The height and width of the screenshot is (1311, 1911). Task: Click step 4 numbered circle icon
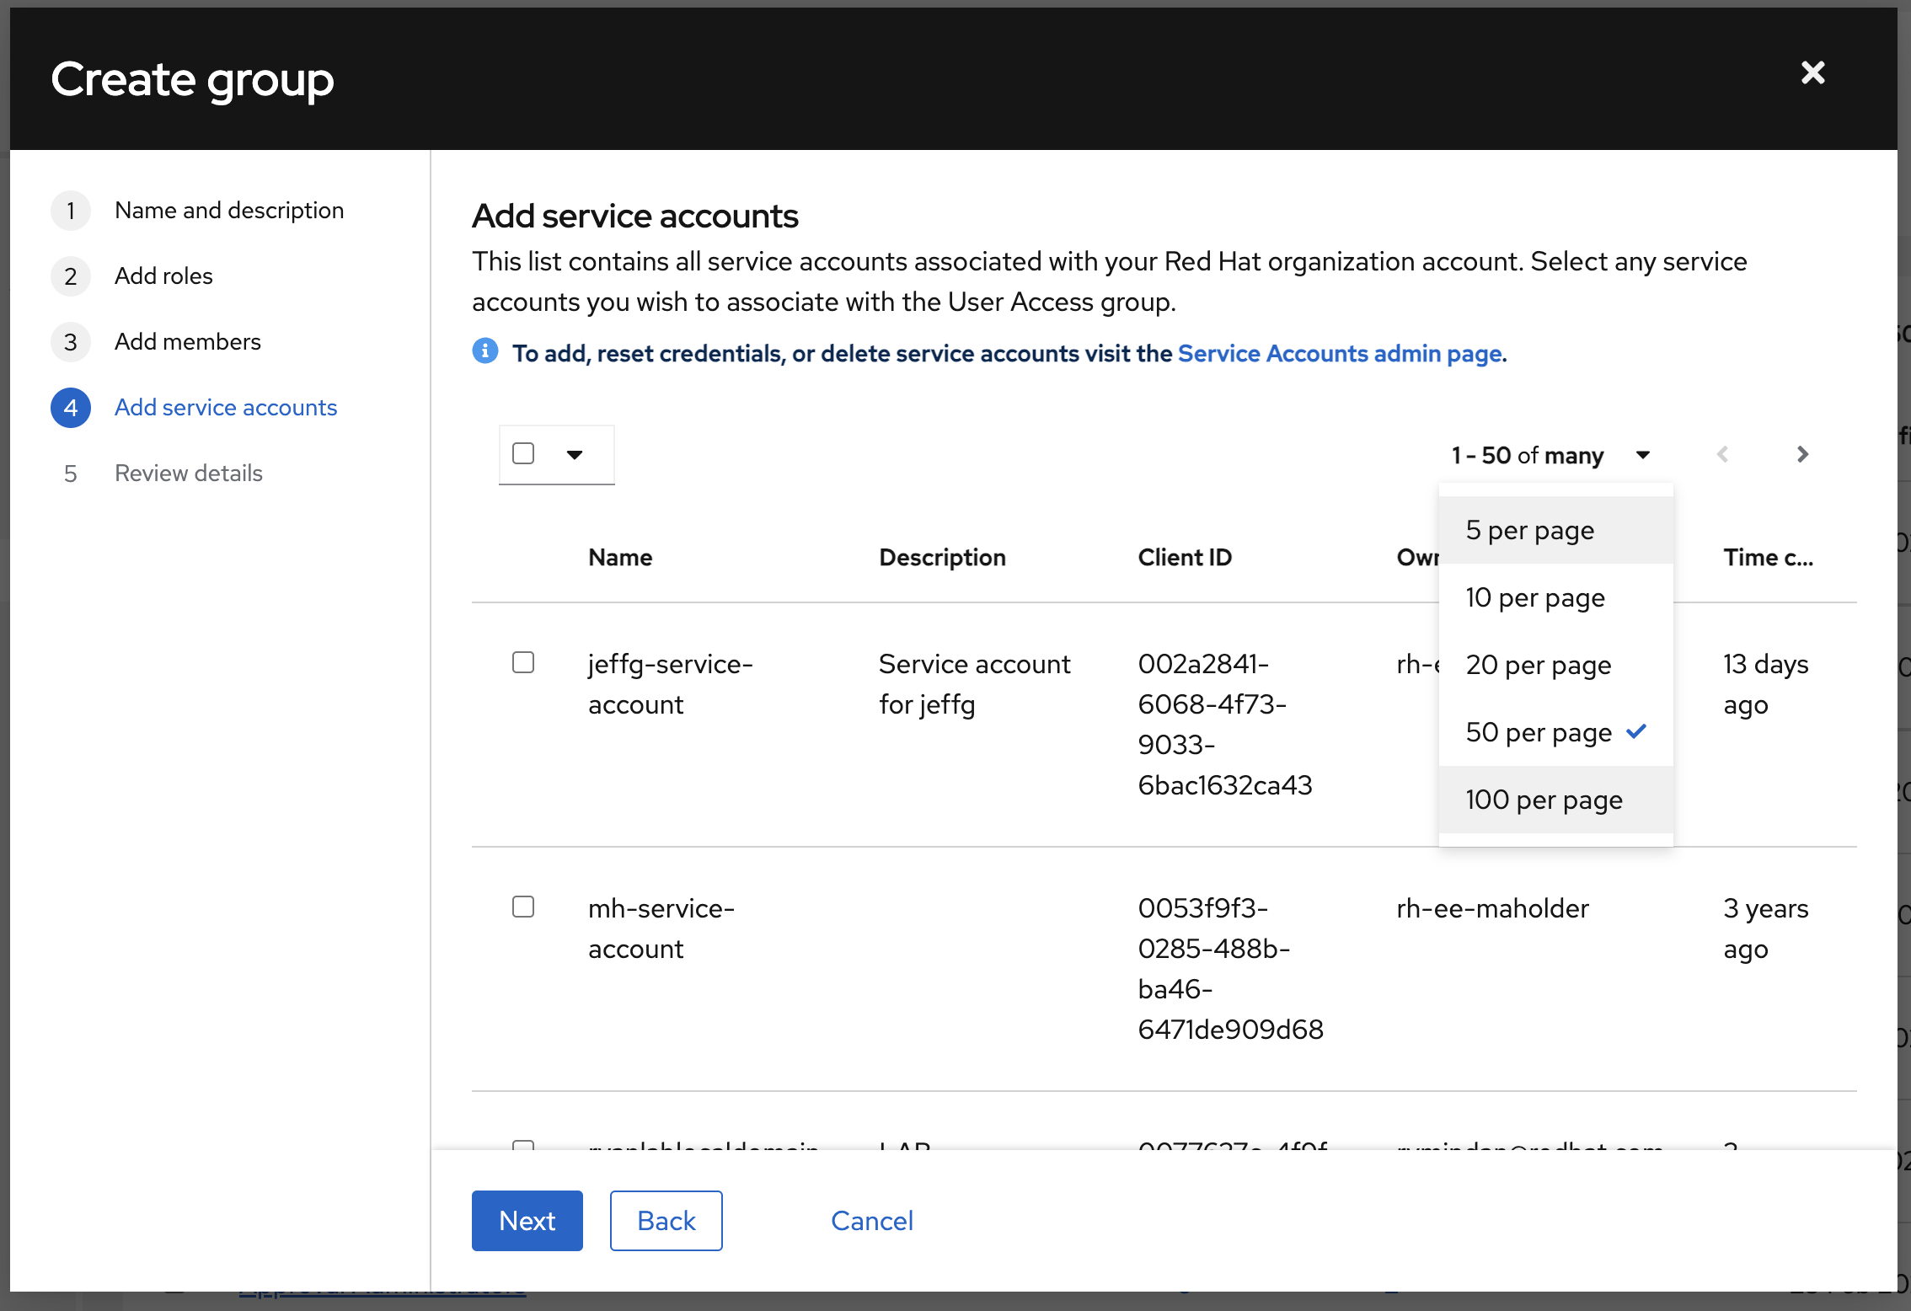pos(71,408)
